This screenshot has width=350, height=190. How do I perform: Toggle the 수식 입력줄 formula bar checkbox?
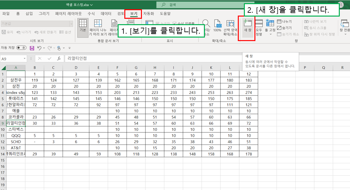pyautogui.click(x=174, y=23)
